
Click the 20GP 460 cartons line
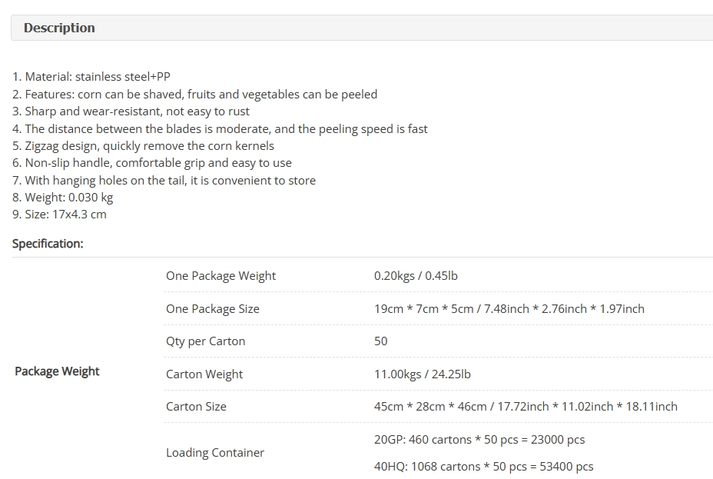(x=479, y=440)
